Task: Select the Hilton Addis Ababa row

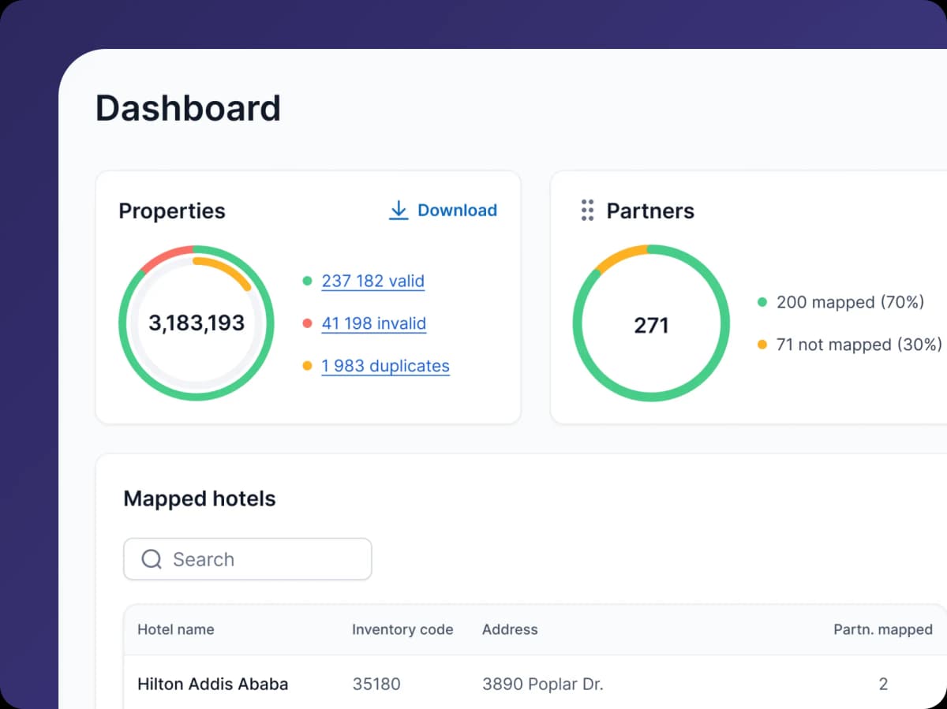Action: coord(212,684)
